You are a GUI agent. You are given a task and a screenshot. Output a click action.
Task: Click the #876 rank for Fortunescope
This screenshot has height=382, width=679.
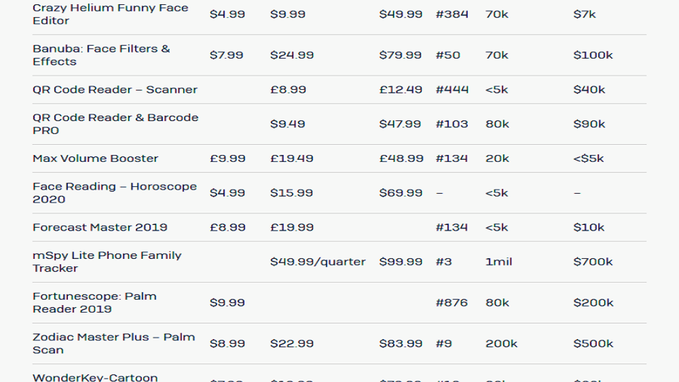coord(451,303)
